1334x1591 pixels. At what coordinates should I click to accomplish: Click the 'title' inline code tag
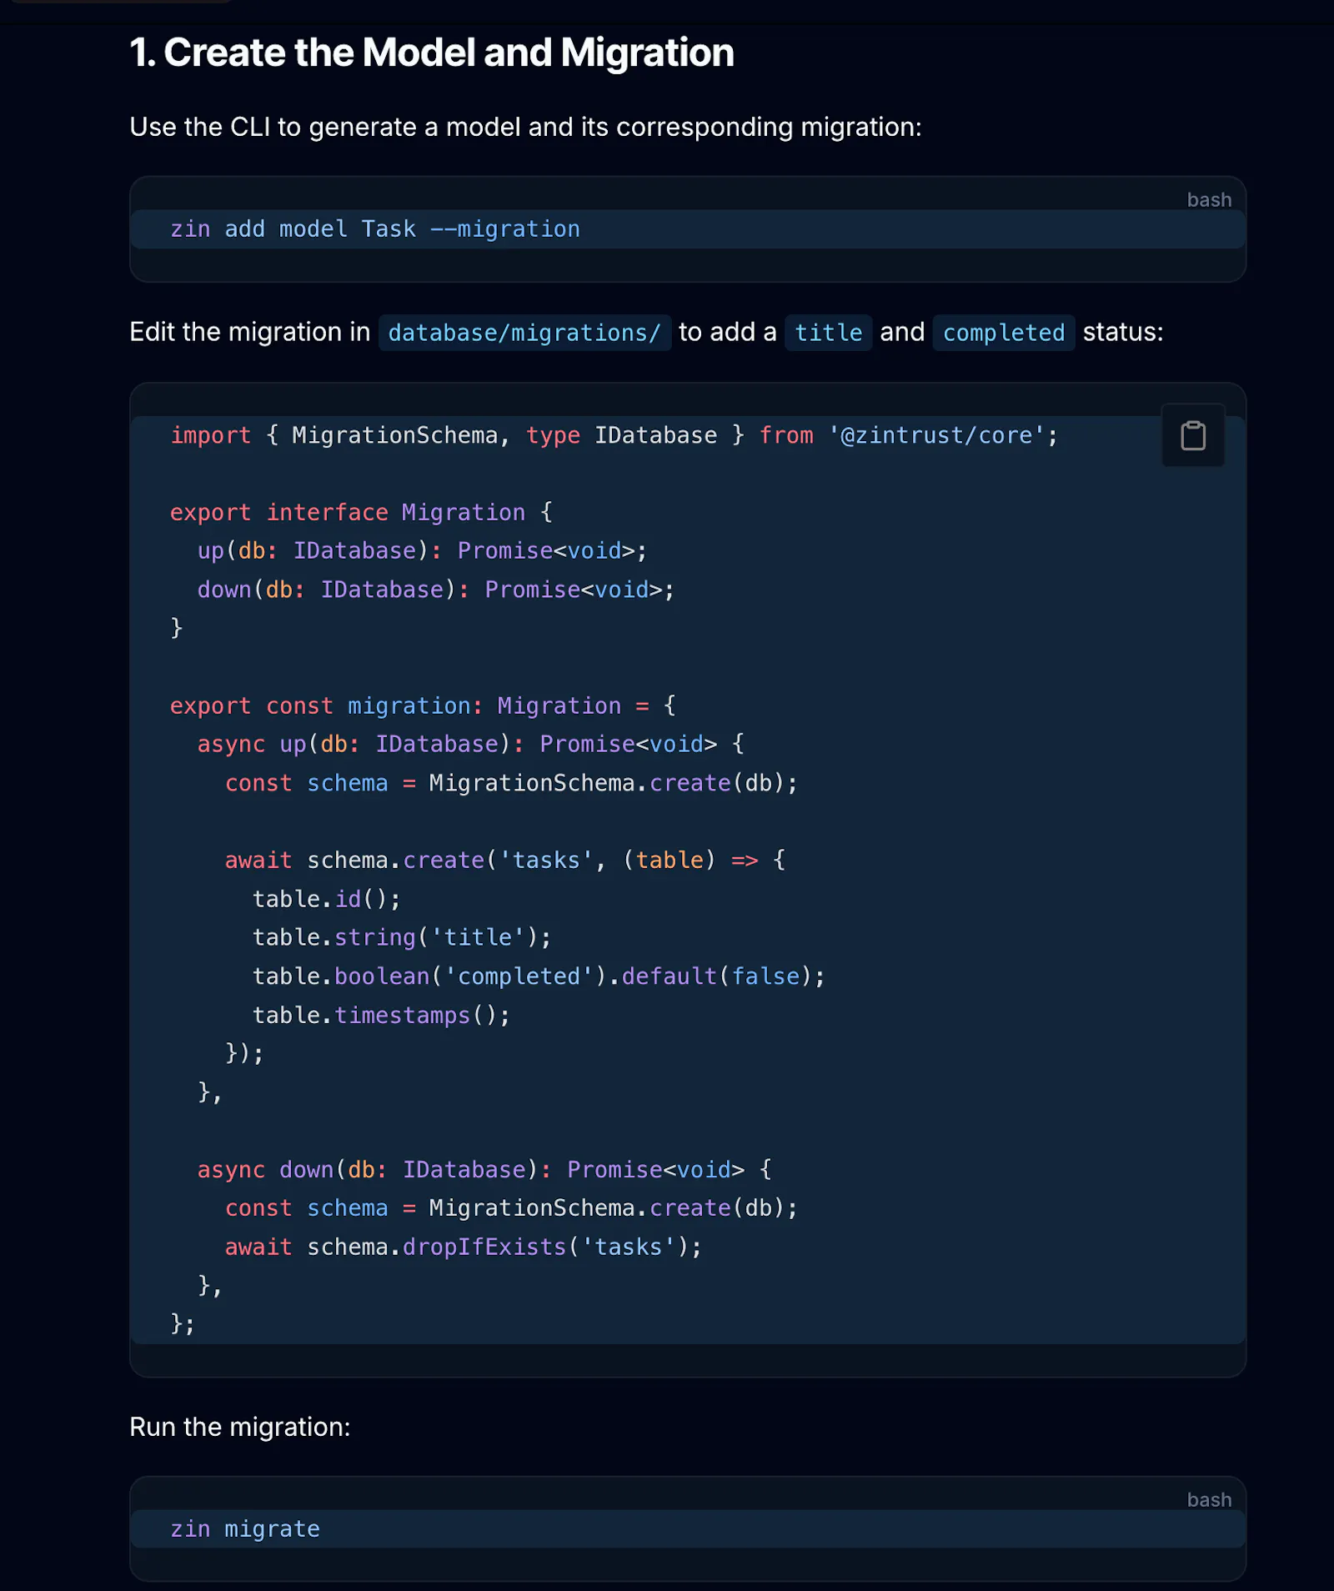coord(828,333)
